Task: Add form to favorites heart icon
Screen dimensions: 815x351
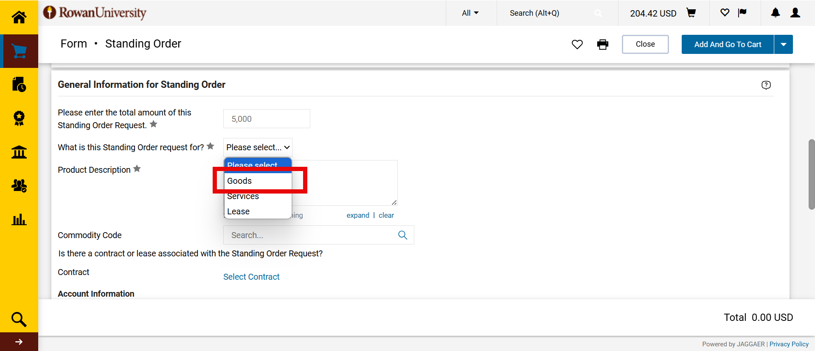Action: click(x=577, y=44)
